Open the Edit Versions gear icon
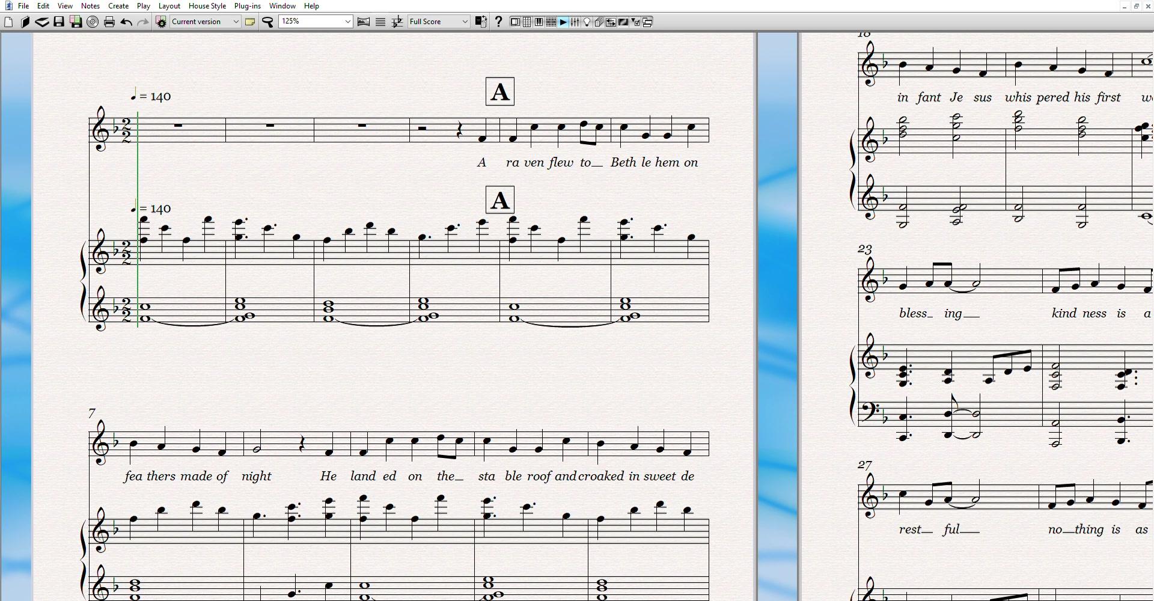The width and height of the screenshot is (1154, 601). [x=161, y=22]
